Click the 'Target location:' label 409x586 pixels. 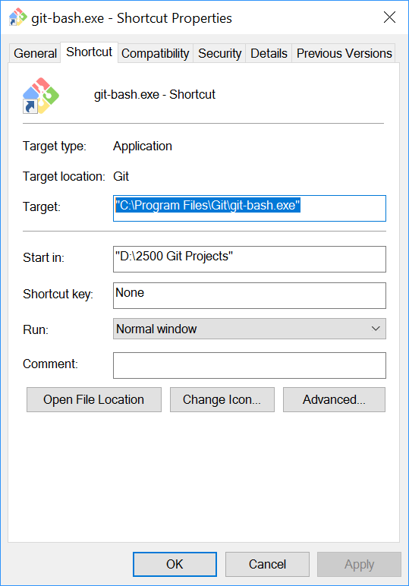coord(64,176)
